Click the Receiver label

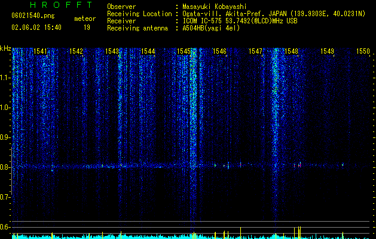[121, 21]
